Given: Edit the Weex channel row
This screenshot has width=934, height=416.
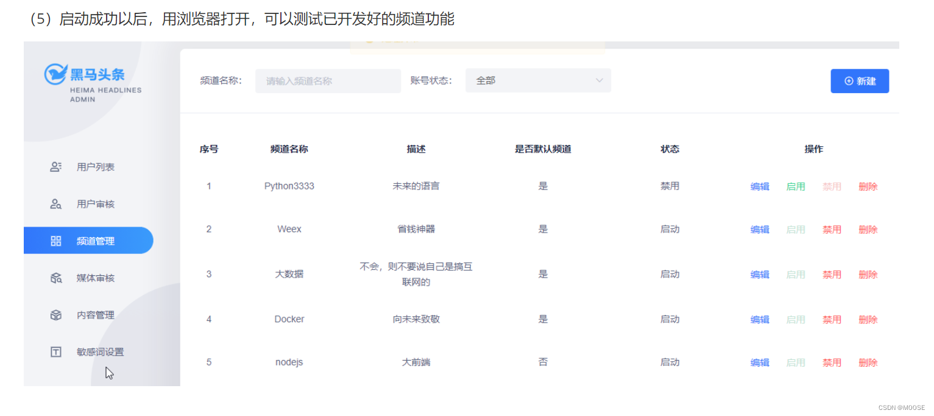Looking at the screenshot, I should [x=760, y=230].
